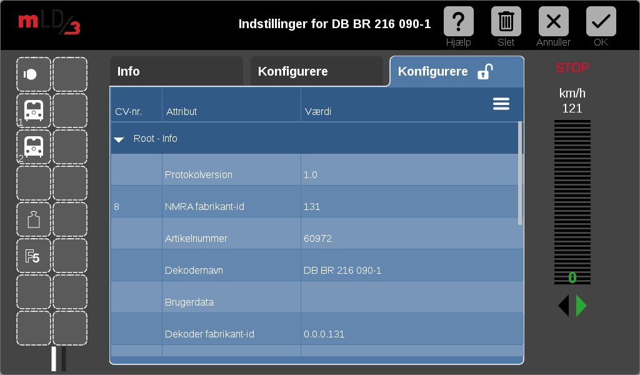The width and height of the screenshot is (640, 375).
Task: Open the Hjælp help button
Action: pos(458,22)
